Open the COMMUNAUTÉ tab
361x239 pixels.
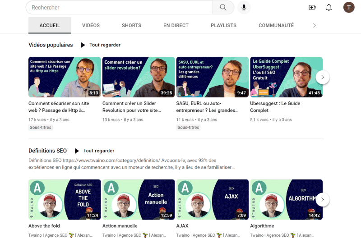click(x=276, y=25)
